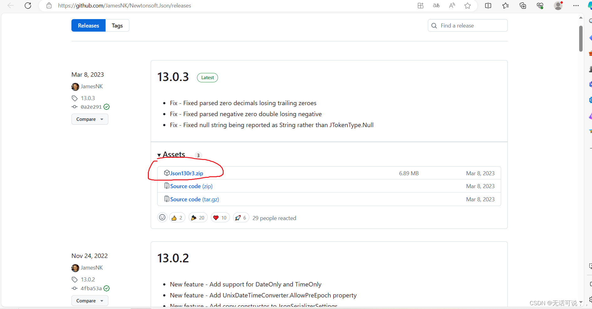Toggle the party popper reaction with 20

pos(198,218)
